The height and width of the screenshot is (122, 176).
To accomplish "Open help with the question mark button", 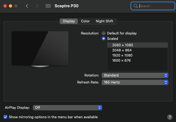I will (x=170, y=117).
